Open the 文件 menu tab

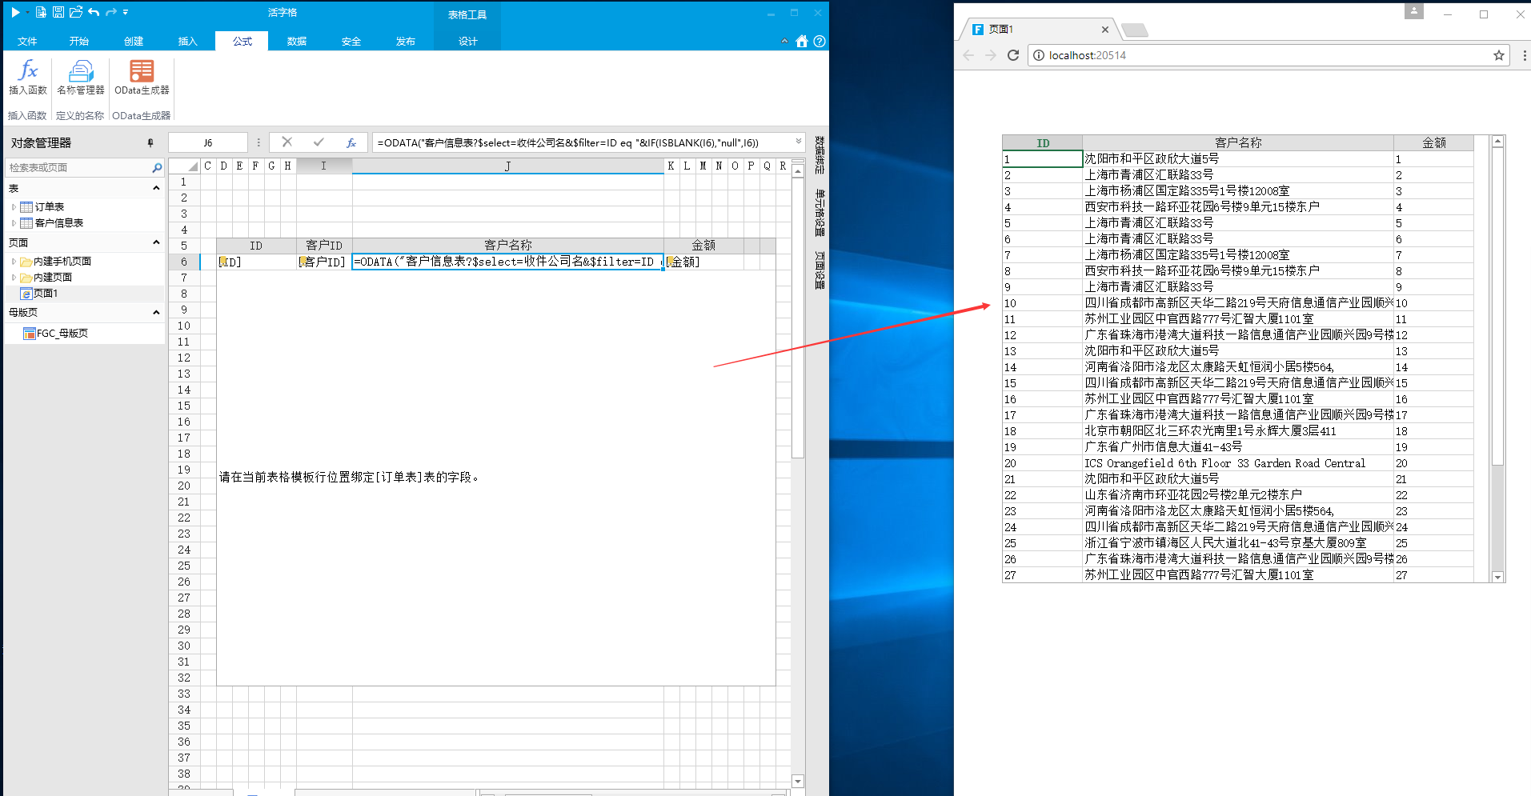pyautogui.click(x=27, y=42)
